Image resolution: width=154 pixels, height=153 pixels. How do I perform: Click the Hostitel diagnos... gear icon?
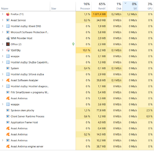click(x=8, y=86)
